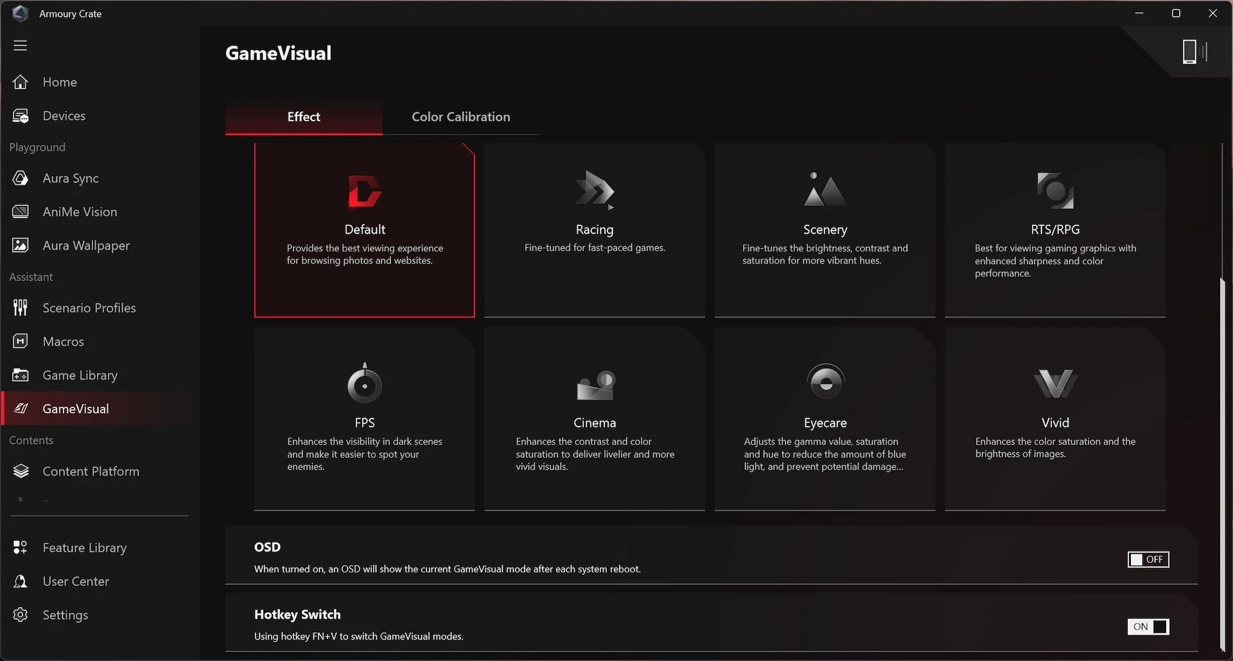The image size is (1233, 661).
Task: Open the Feature Library
Action: click(84, 547)
